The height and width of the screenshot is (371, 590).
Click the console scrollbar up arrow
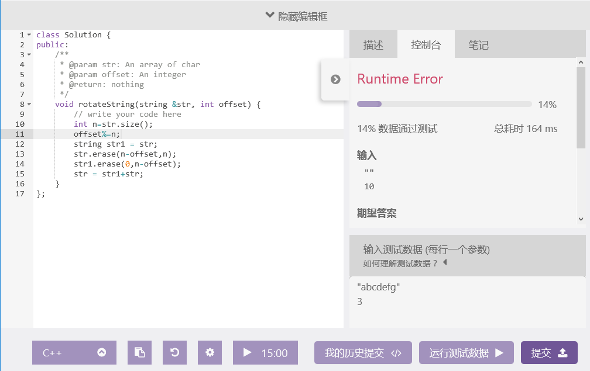[x=581, y=63]
